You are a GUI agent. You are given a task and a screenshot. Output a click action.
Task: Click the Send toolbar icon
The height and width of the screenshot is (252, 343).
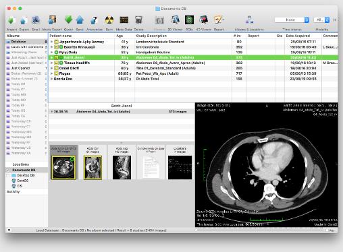[x=80, y=20]
